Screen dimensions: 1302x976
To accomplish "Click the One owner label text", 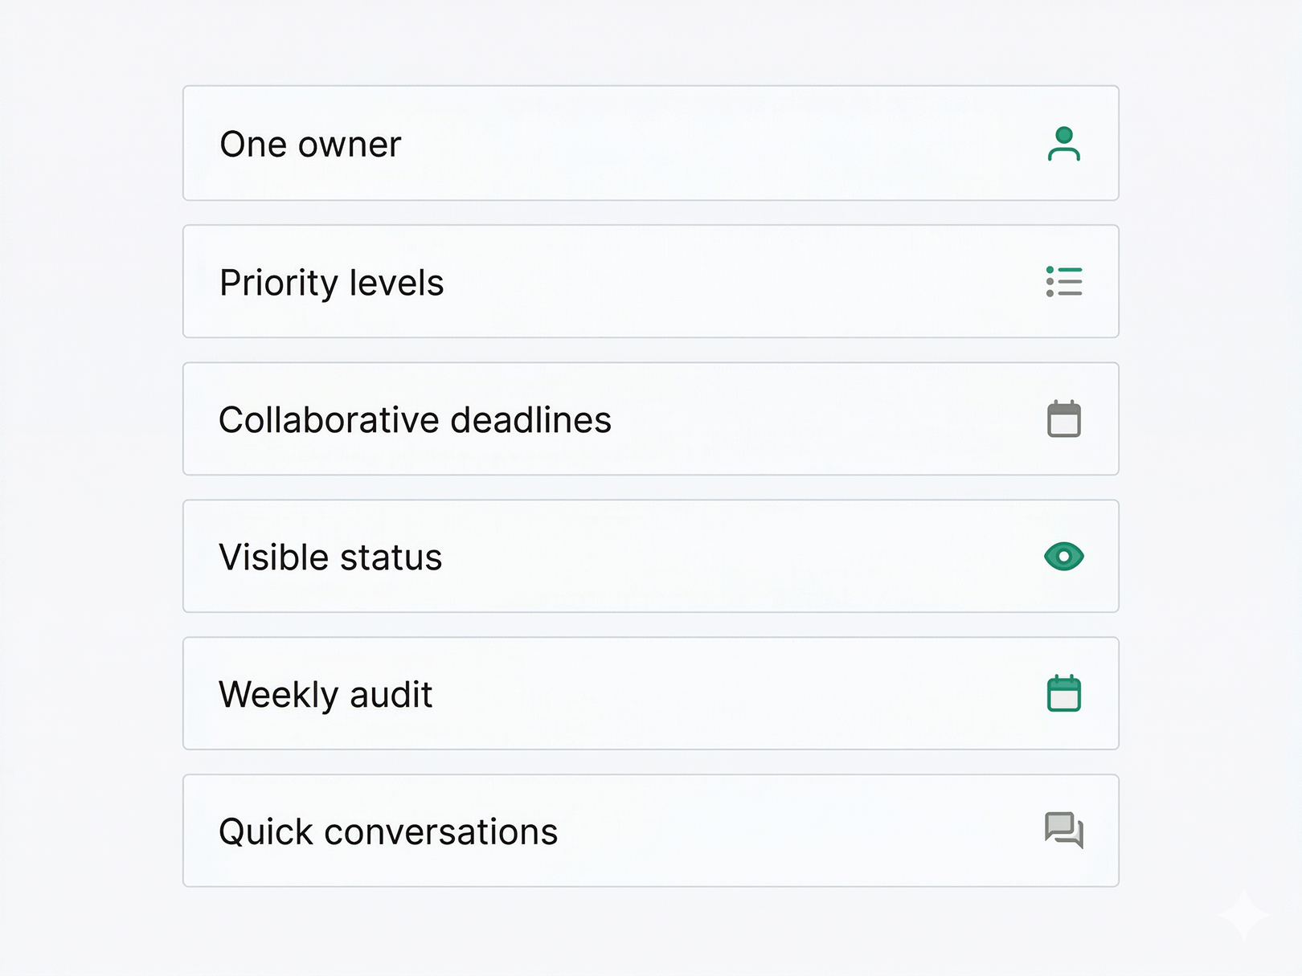I will (x=310, y=145).
